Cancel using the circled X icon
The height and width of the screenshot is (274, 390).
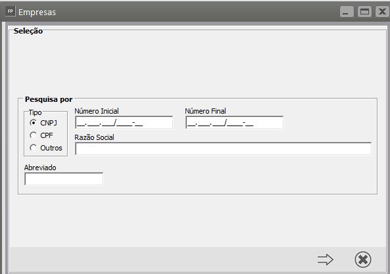[x=363, y=260]
